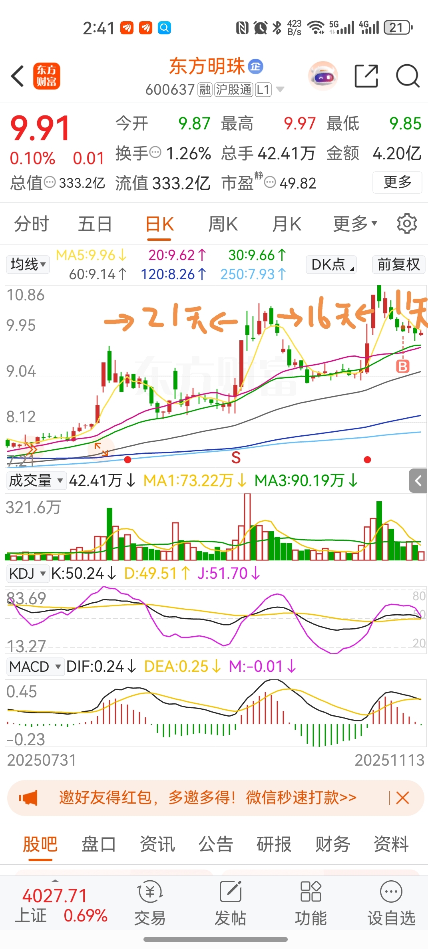
Task: Expand the side panel chevron tab
Action: click(418, 481)
